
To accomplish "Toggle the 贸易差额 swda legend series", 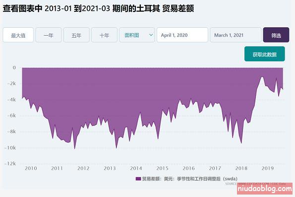I will [186, 179].
